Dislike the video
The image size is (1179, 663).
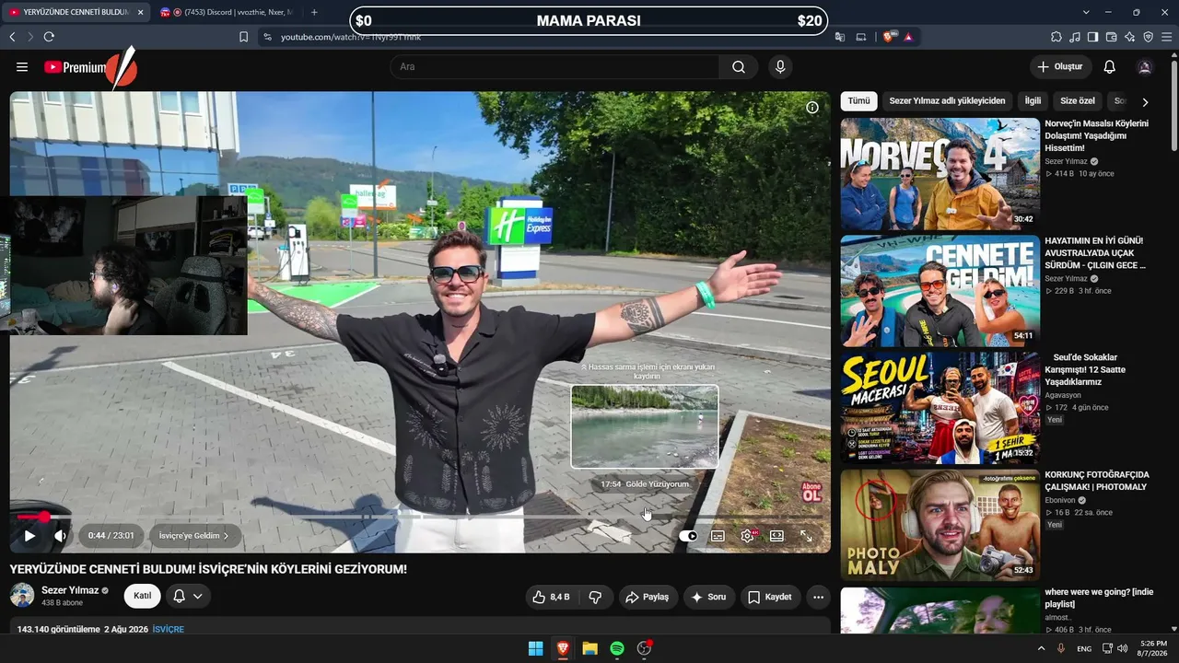(595, 597)
